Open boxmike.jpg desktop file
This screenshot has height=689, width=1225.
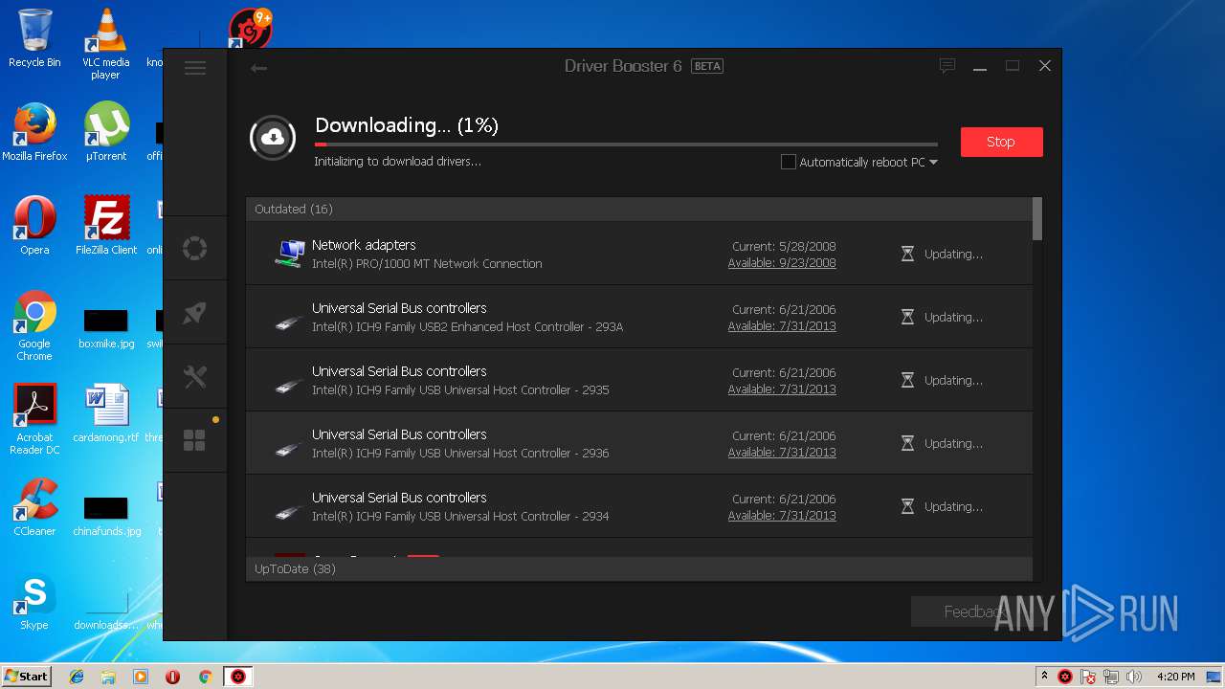(106, 329)
